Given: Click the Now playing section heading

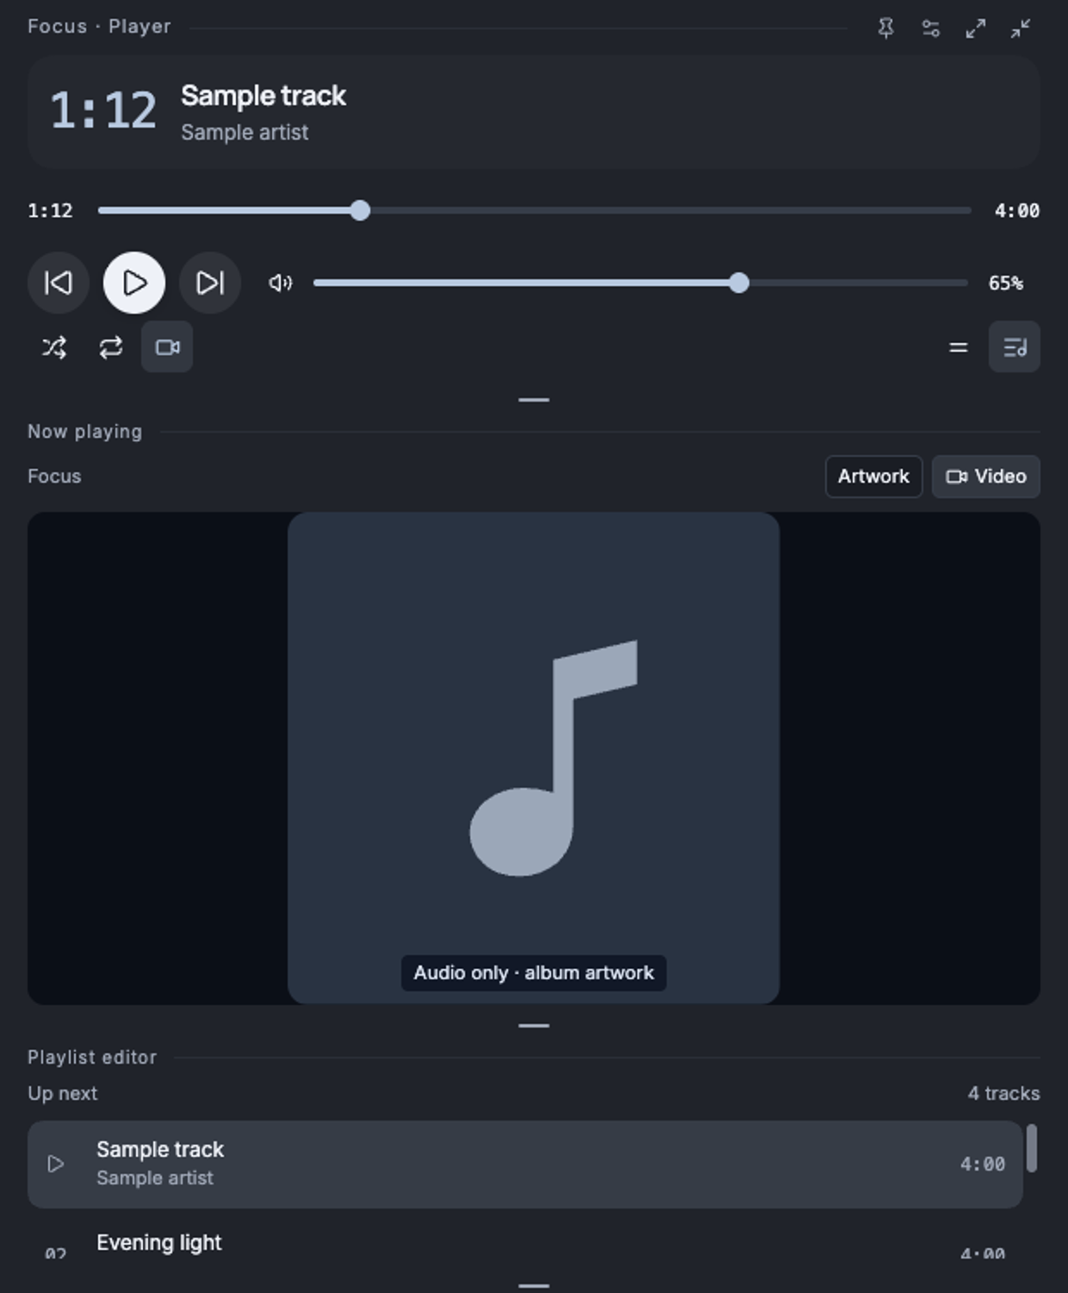Looking at the screenshot, I should coord(84,431).
